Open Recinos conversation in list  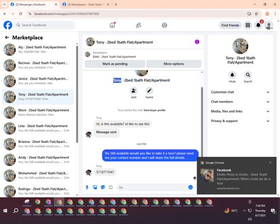(38, 66)
